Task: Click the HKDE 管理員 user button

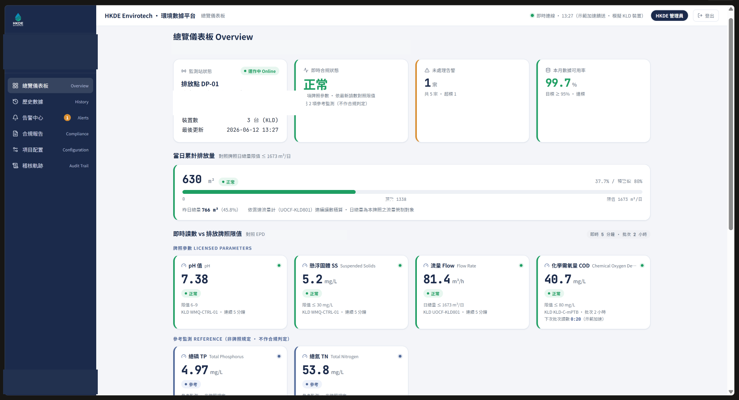Action: [x=669, y=16]
